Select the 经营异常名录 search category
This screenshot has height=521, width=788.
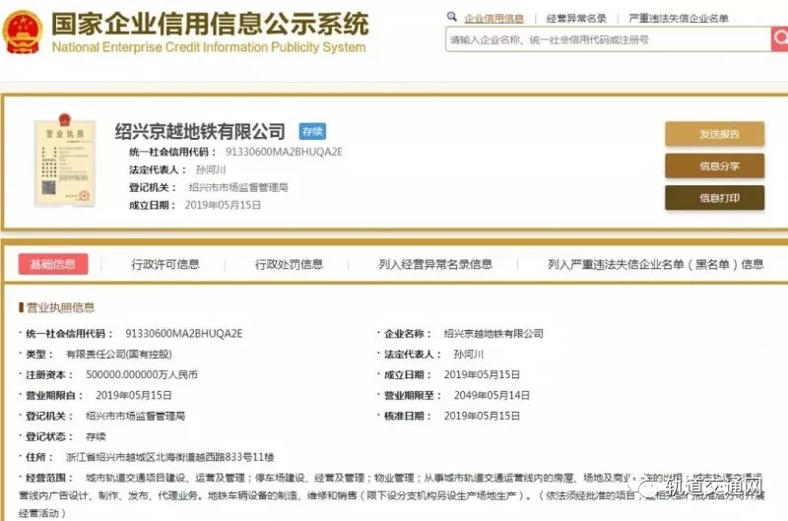pos(576,18)
